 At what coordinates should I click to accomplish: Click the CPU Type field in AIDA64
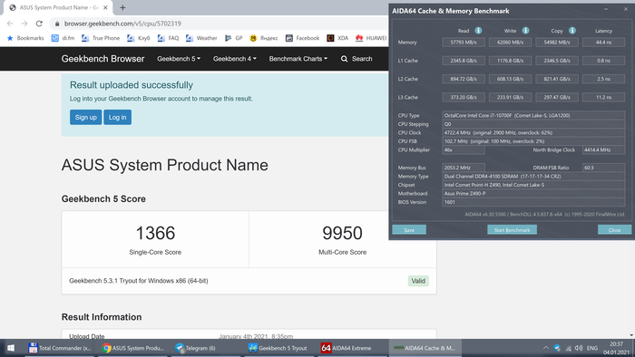[533, 115]
